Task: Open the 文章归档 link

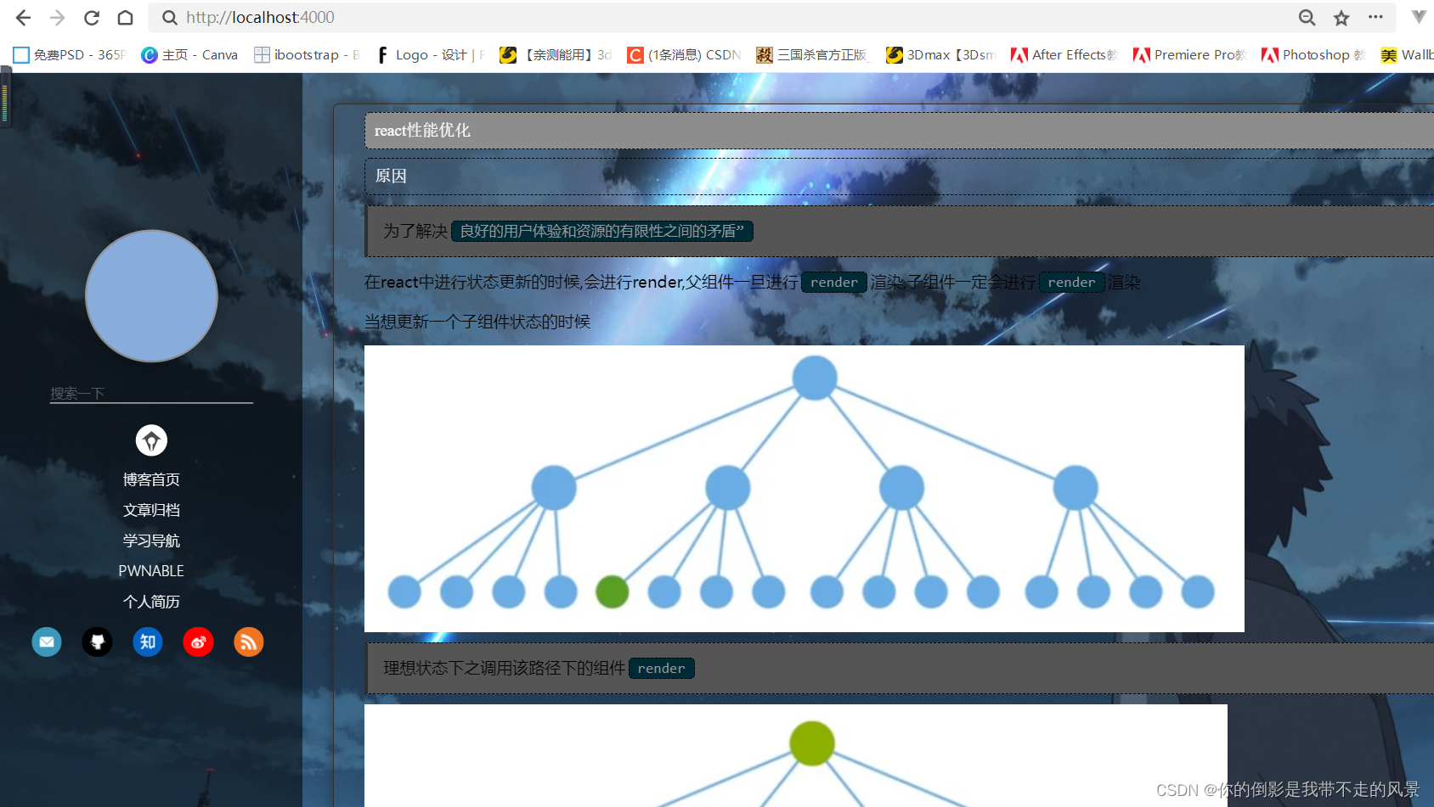Action: [150, 509]
